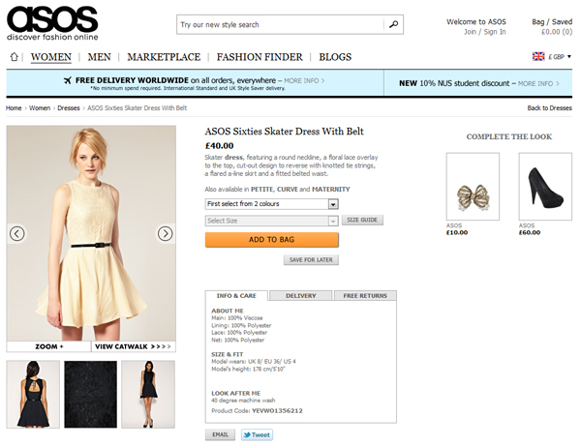Click the Dresses breadcrumb link
This screenshot has height=447, width=581.
[69, 108]
